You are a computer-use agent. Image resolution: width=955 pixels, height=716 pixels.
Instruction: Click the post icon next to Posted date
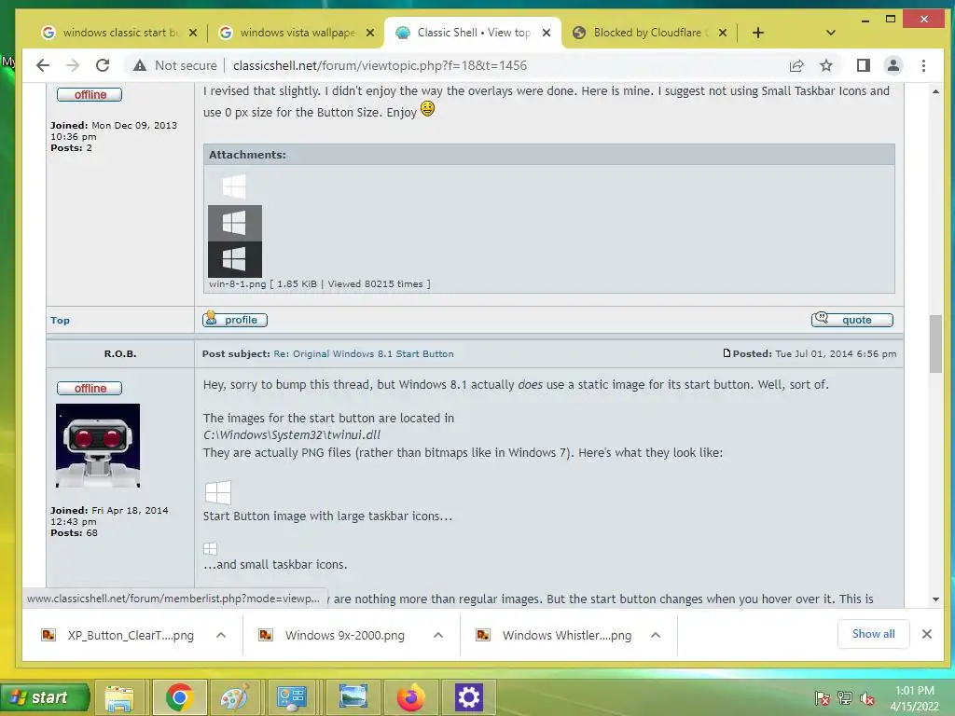[x=727, y=353]
